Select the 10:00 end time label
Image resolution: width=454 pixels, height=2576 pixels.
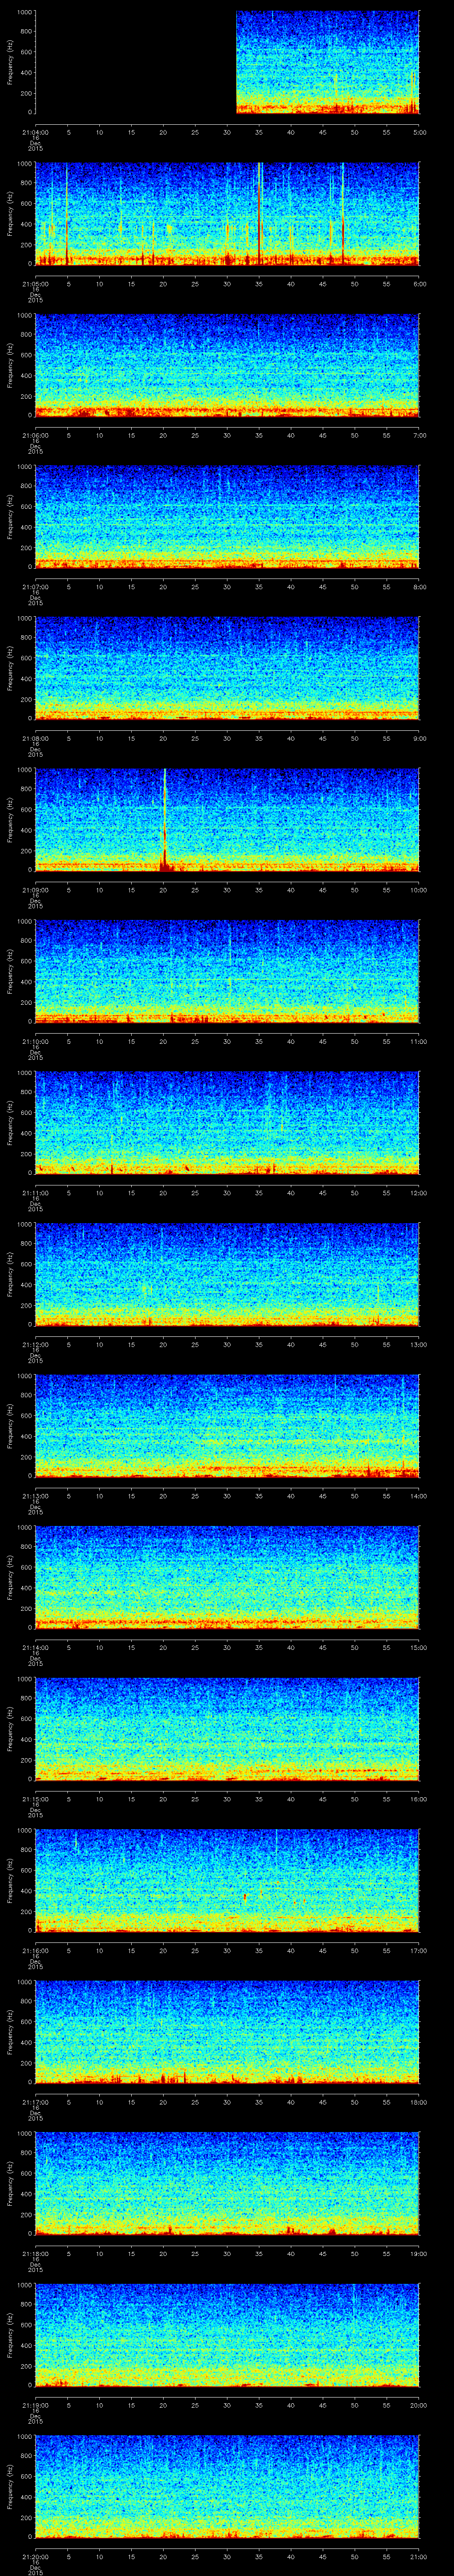(418, 890)
